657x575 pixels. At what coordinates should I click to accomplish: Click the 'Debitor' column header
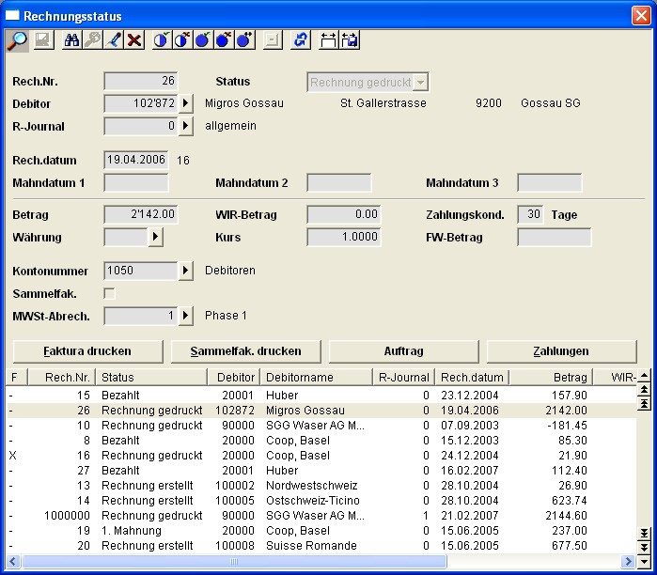[x=234, y=378]
